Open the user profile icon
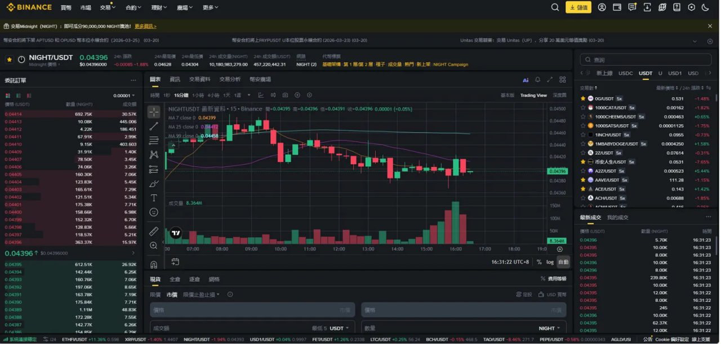Screen dimensions: 721x344 [x=602, y=7]
